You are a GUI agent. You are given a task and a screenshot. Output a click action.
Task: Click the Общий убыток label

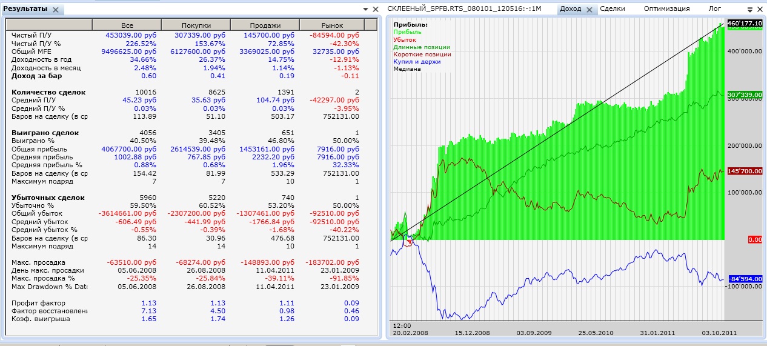37,214
